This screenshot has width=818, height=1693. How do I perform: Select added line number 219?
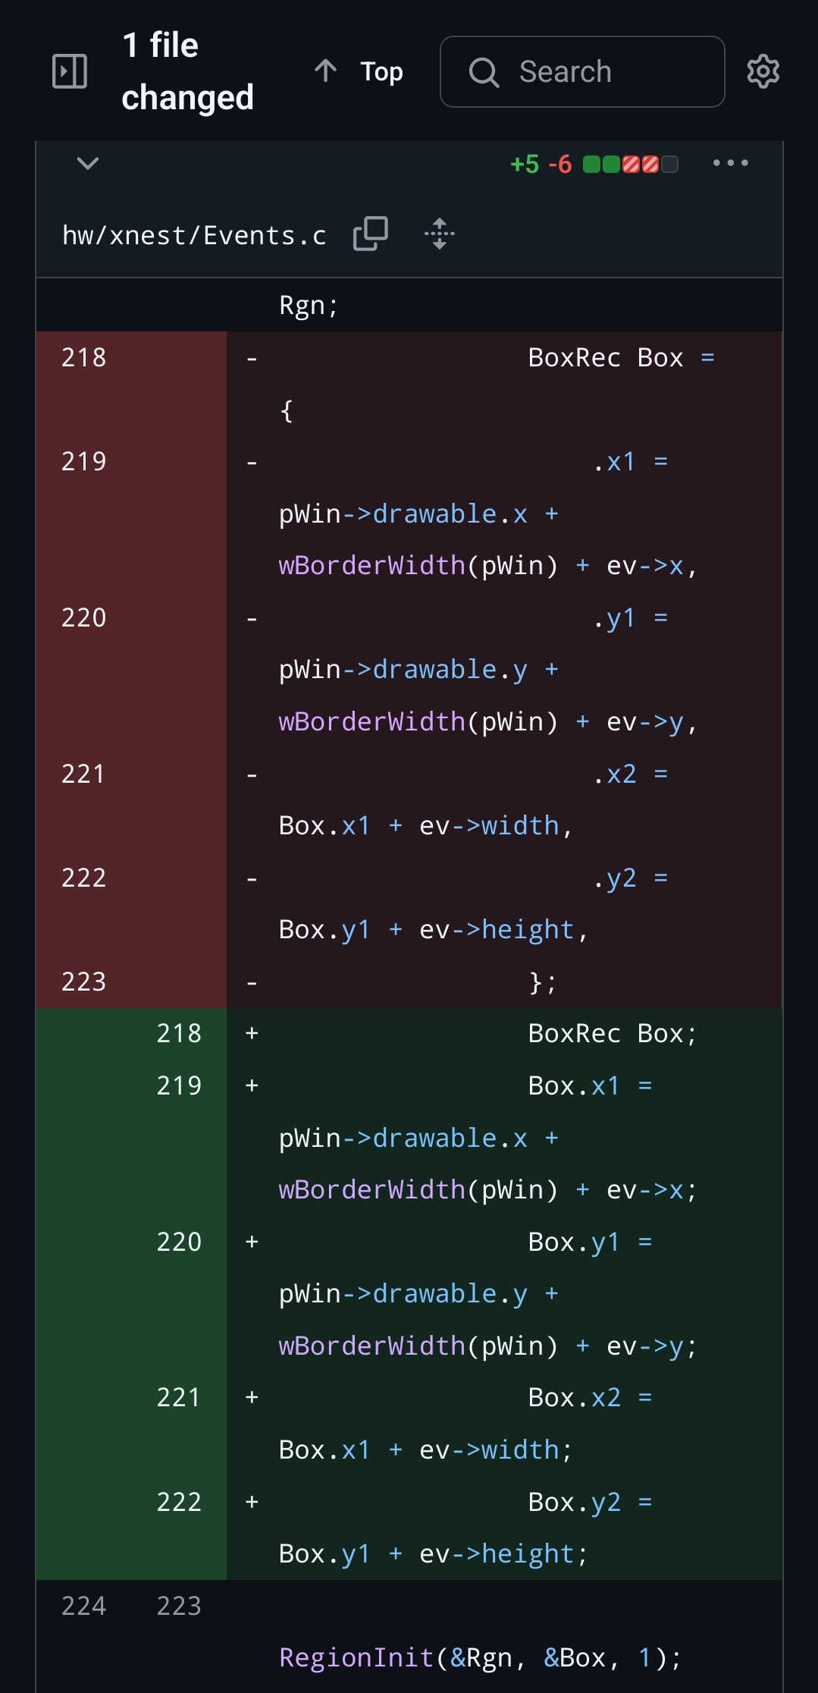tap(179, 1085)
